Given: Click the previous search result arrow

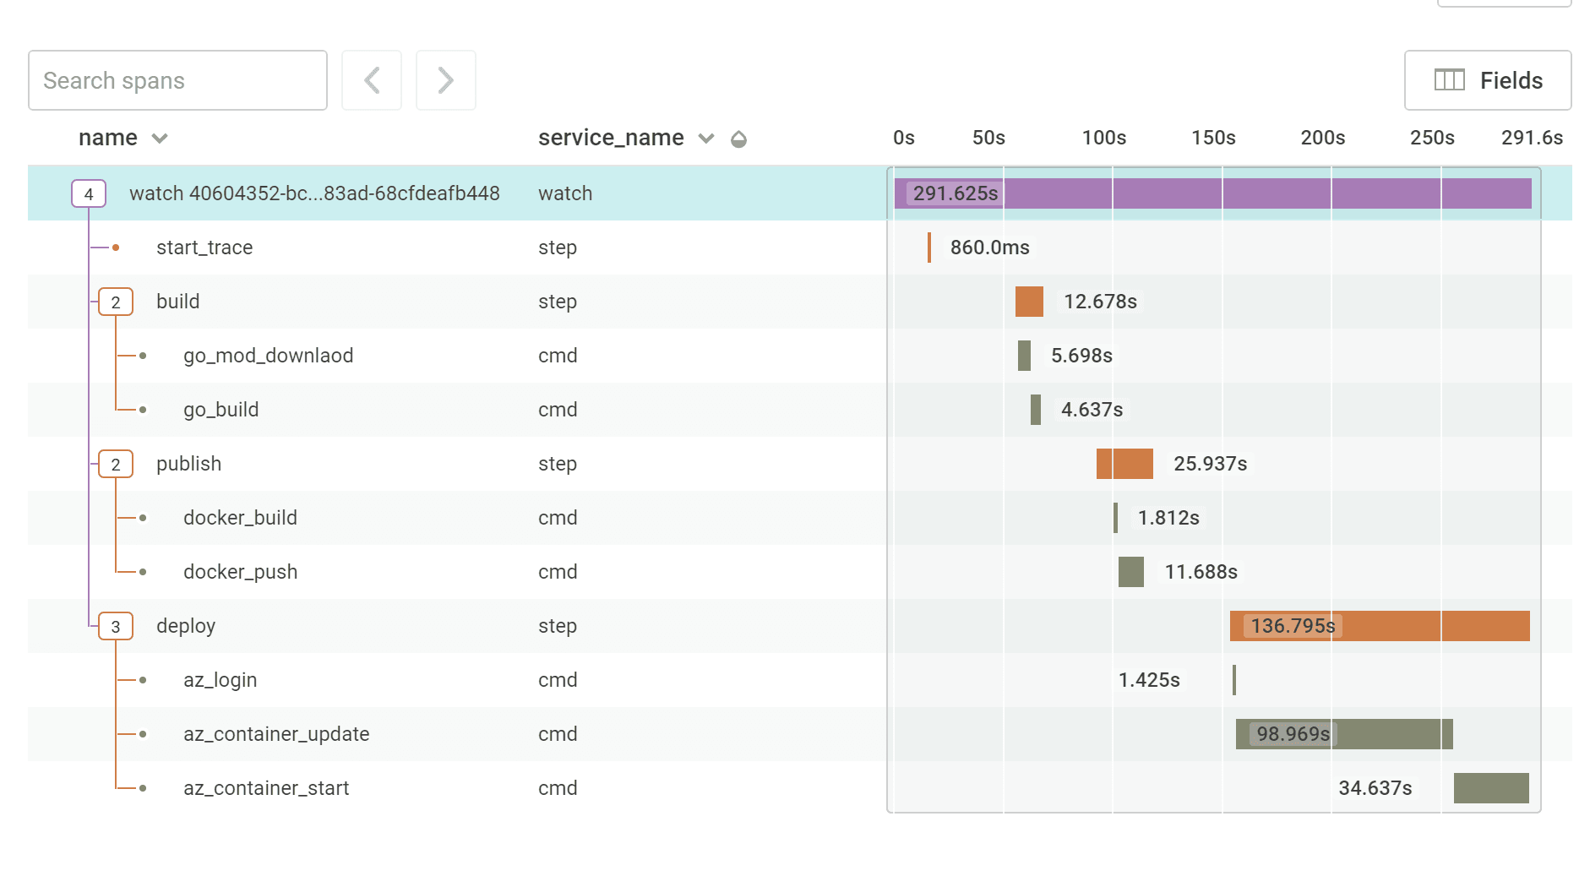Looking at the screenshot, I should 372,80.
